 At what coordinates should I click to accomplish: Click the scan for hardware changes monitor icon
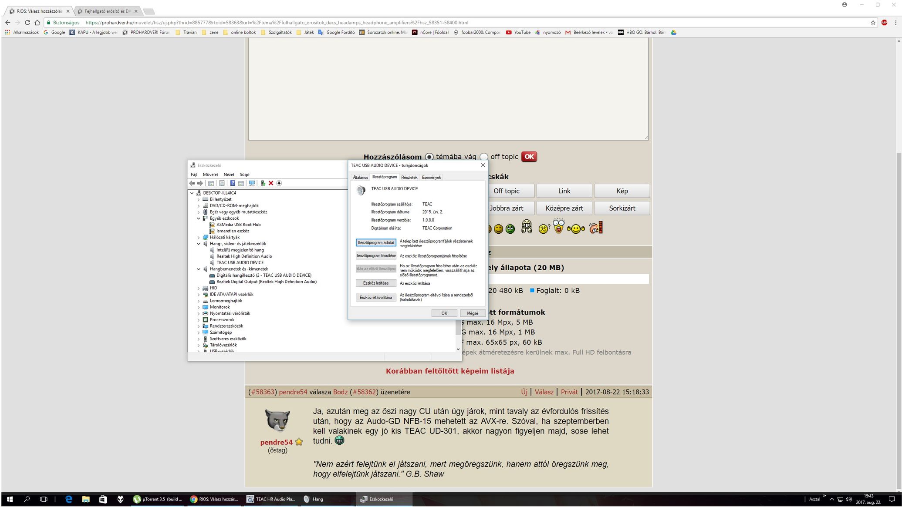click(x=252, y=183)
